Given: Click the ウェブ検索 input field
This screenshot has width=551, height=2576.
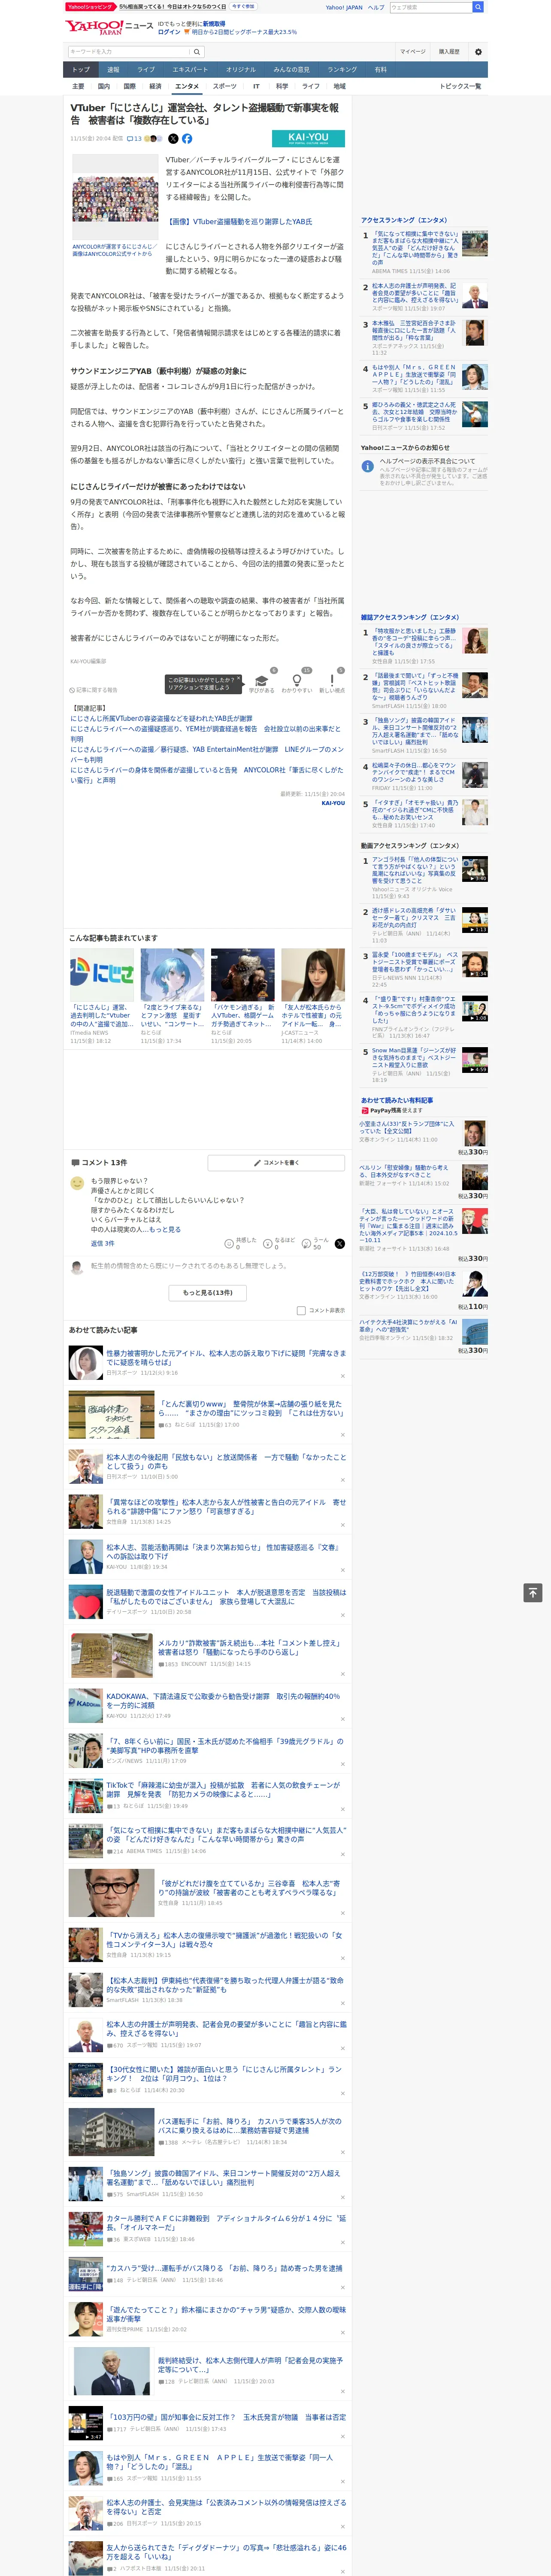Looking at the screenshot, I should pyautogui.click(x=431, y=7).
